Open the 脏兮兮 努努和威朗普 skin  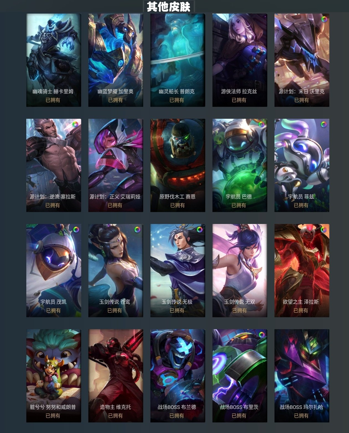(x=54, y=376)
